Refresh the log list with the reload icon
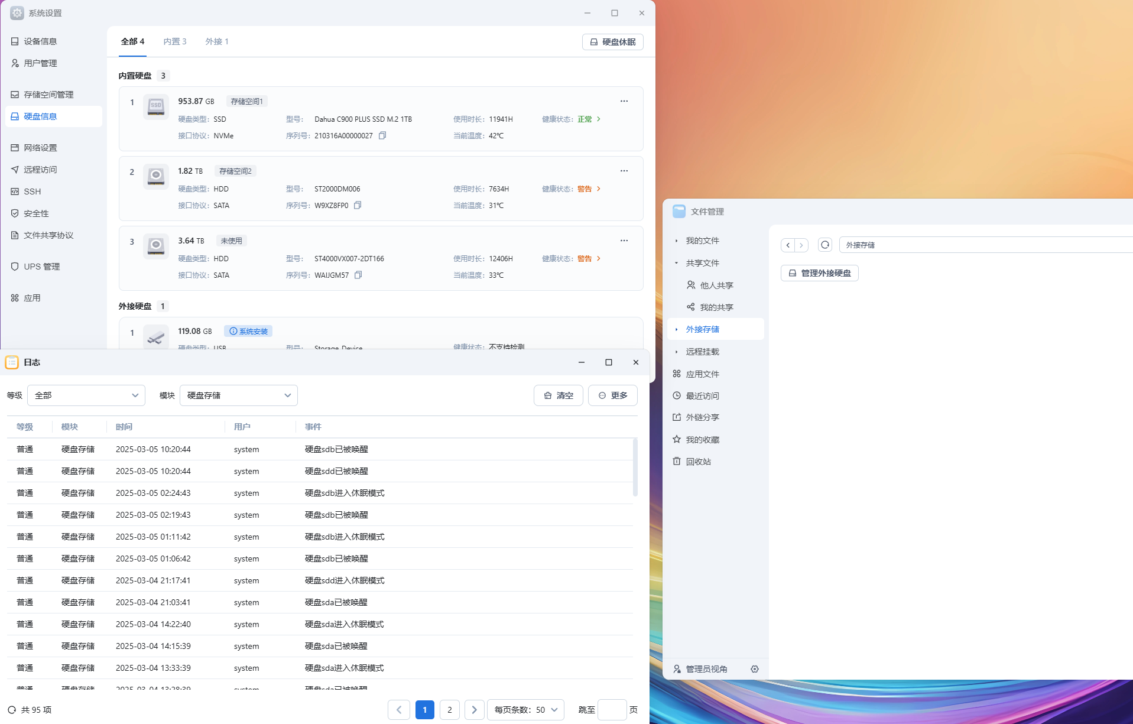This screenshot has width=1133, height=724. coord(12,710)
